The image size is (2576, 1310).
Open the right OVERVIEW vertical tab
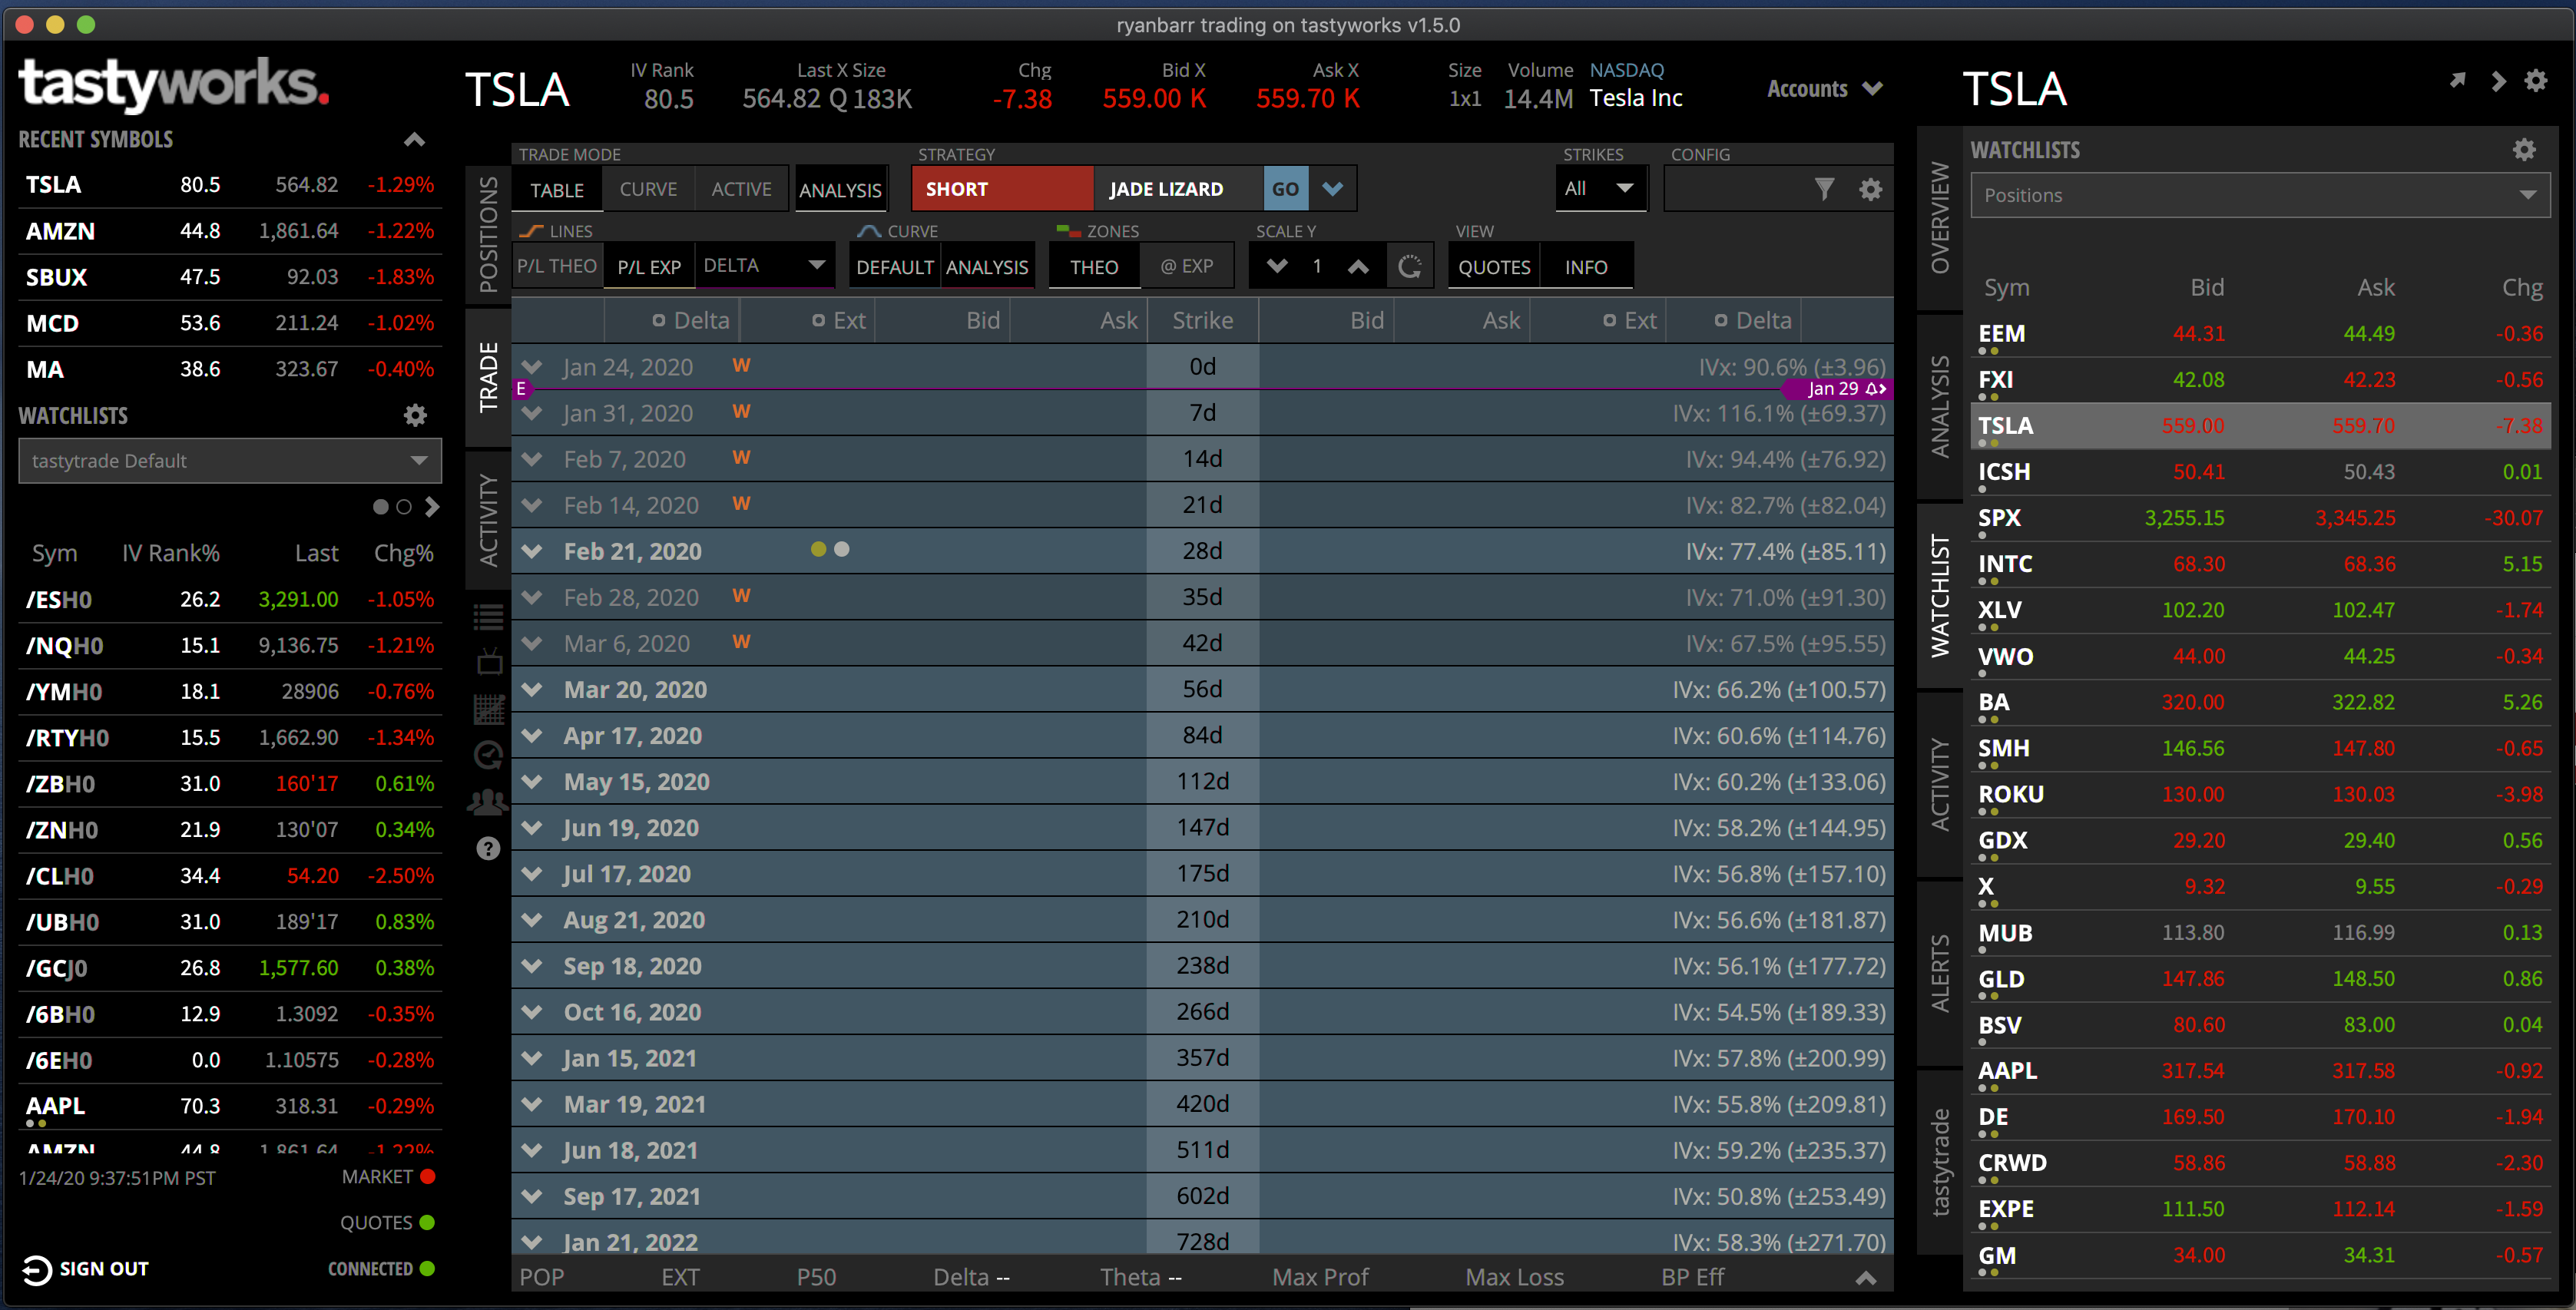coord(1940,218)
